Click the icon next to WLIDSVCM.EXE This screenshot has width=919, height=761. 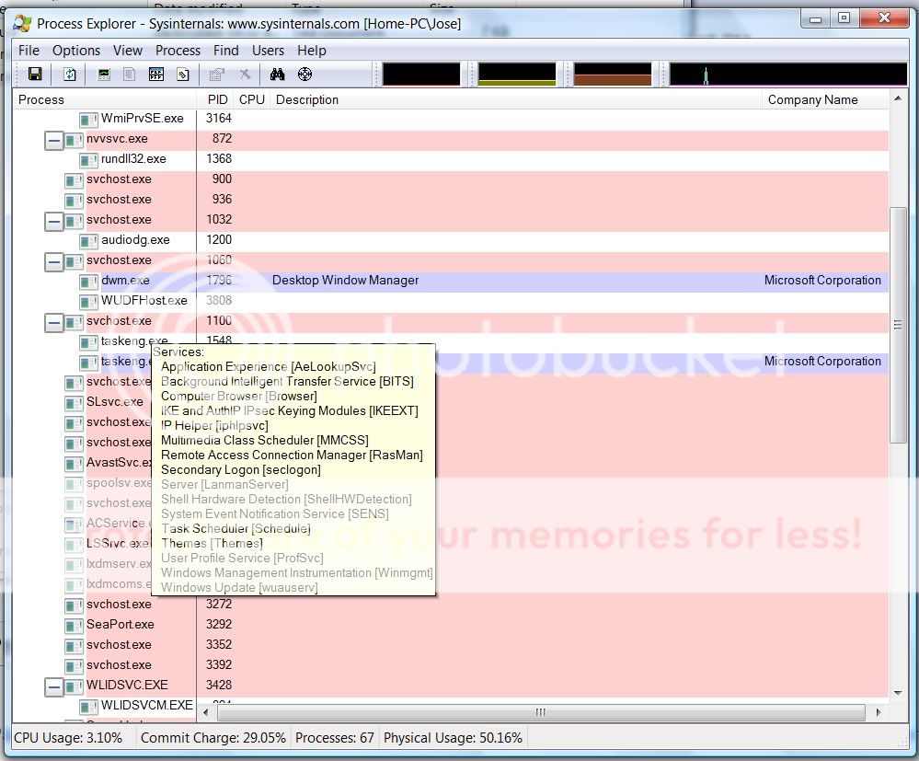coord(88,707)
